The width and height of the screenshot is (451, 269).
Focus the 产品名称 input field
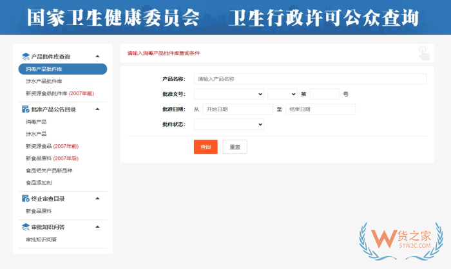pyautogui.click(x=310, y=79)
